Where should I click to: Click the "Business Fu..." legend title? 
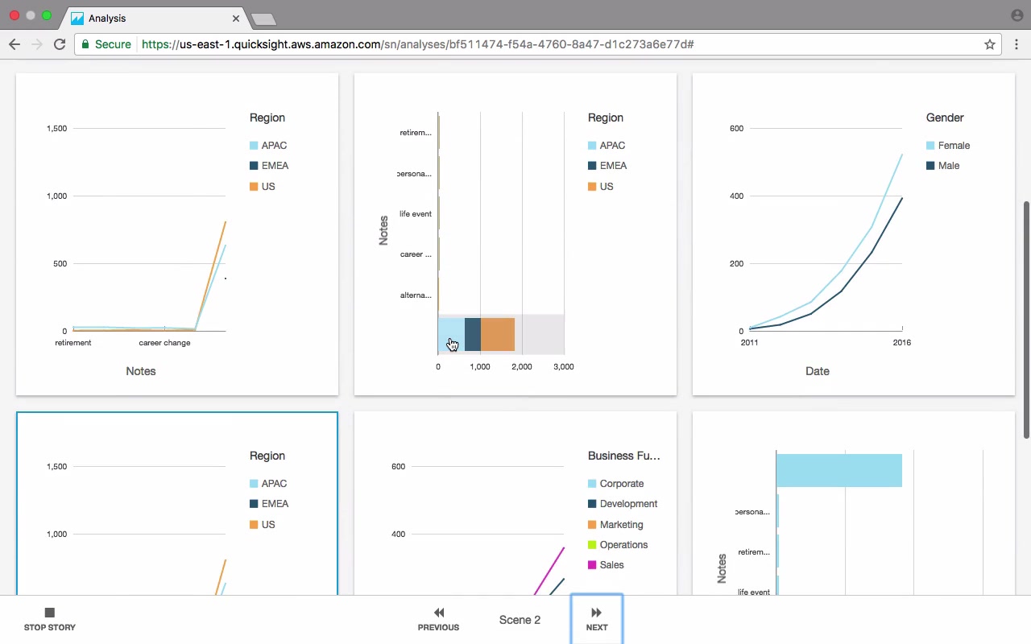[624, 456]
